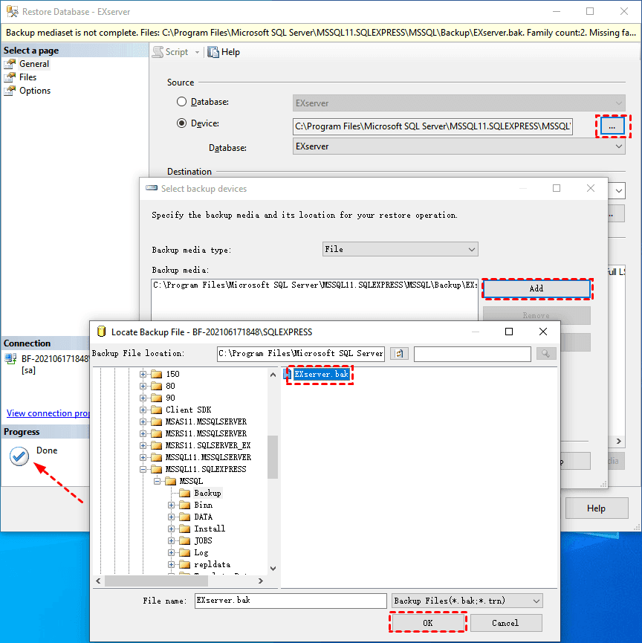This screenshot has height=643, width=642.
Task: Click the device path text field
Action: [x=432, y=126]
